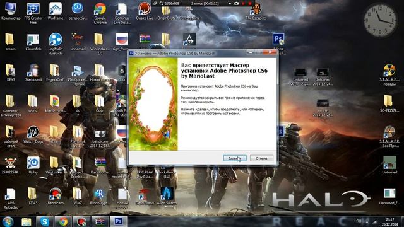Open WinRAR from the taskbar
This screenshot has height=227, width=404.
[100, 221]
